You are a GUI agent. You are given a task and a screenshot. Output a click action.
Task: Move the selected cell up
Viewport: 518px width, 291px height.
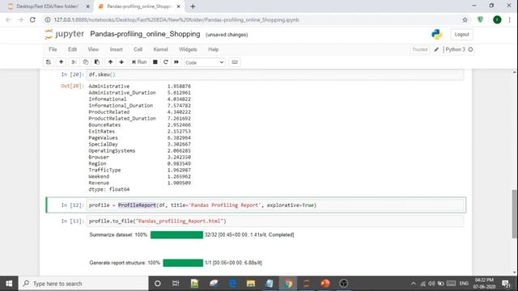tap(110, 62)
